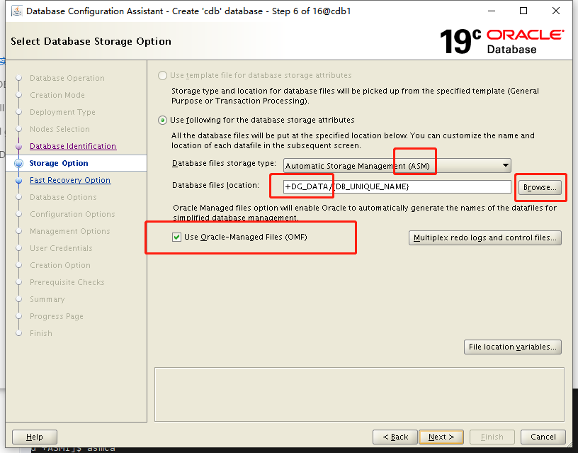Click the Help button
This screenshot has width=578, height=453.
coord(35,437)
